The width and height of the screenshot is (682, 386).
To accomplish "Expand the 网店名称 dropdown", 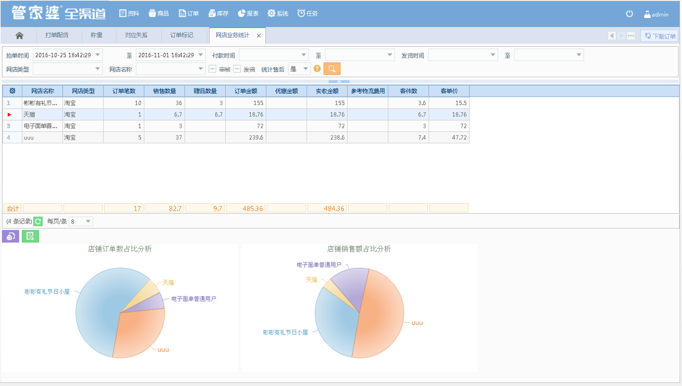I will [201, 68].
